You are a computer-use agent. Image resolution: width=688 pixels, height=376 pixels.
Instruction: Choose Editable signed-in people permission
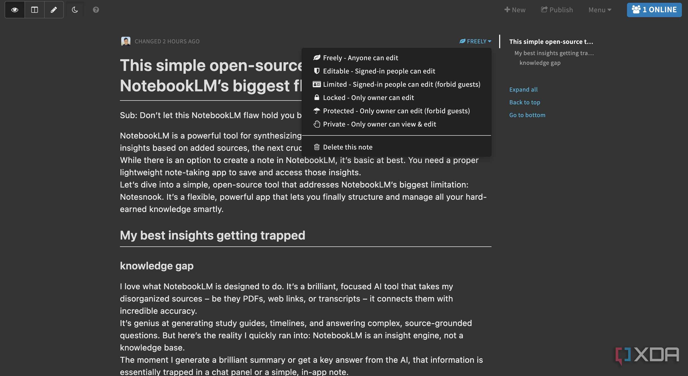pyautogui.click(x=379, y=71)
